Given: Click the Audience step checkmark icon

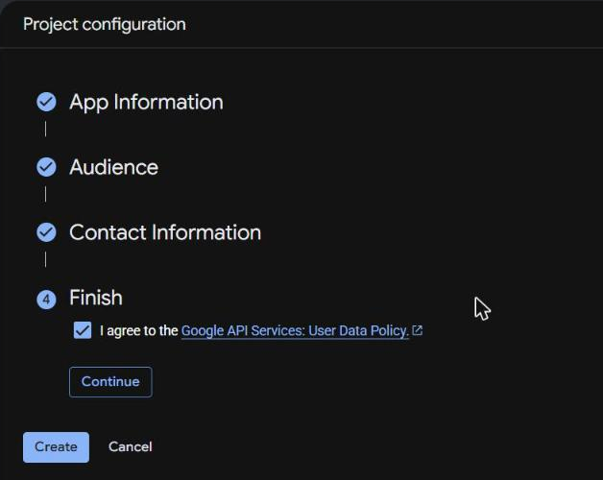Looking at the screenshot, I should (x=46, y=167).
